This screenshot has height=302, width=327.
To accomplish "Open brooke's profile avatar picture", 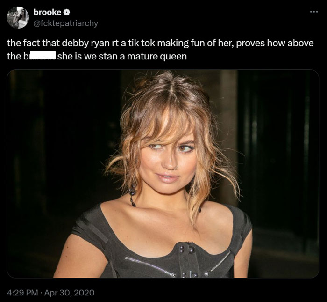I will 18,17.
